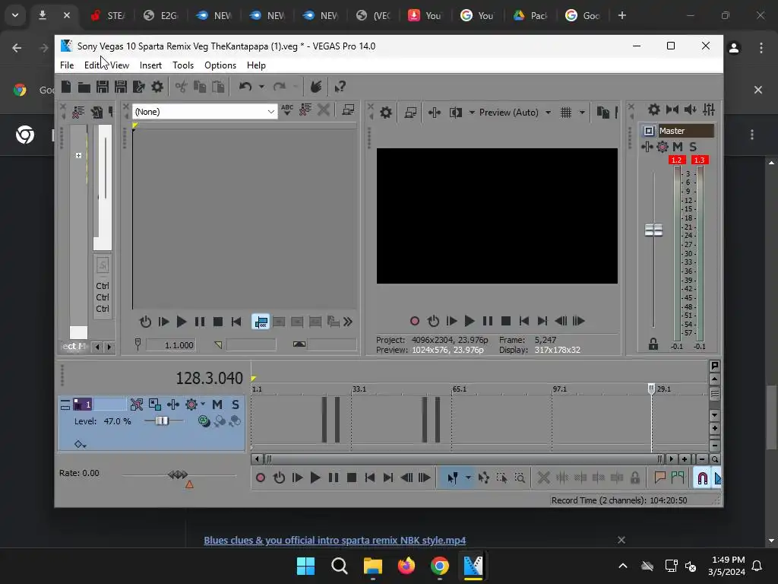
Task: Click the timeline cursor marker near 129.1
Action: (651, 389)
